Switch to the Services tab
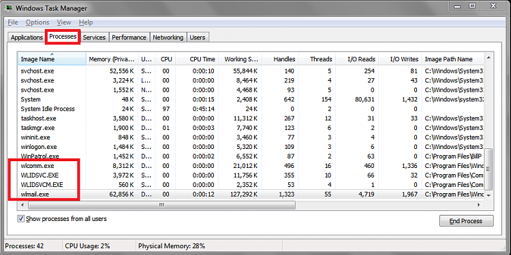511x255 pixels. pyautogui.click(x=94, y=37)
